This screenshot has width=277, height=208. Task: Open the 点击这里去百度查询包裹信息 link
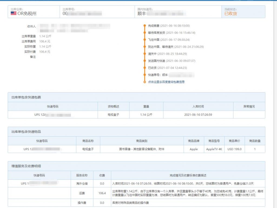click(x=166, y=82)
